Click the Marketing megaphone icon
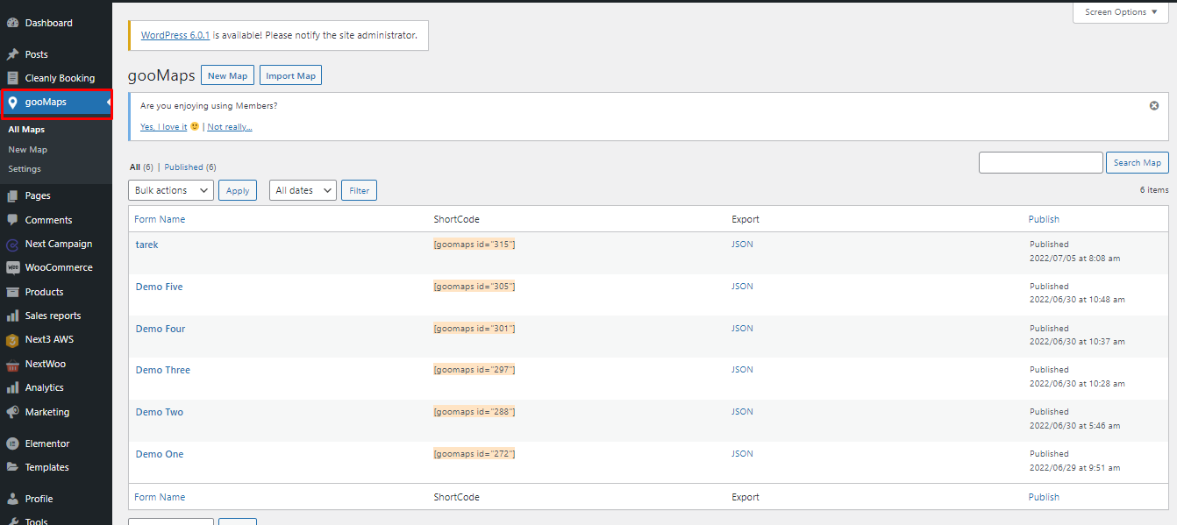 coord(12,412)
